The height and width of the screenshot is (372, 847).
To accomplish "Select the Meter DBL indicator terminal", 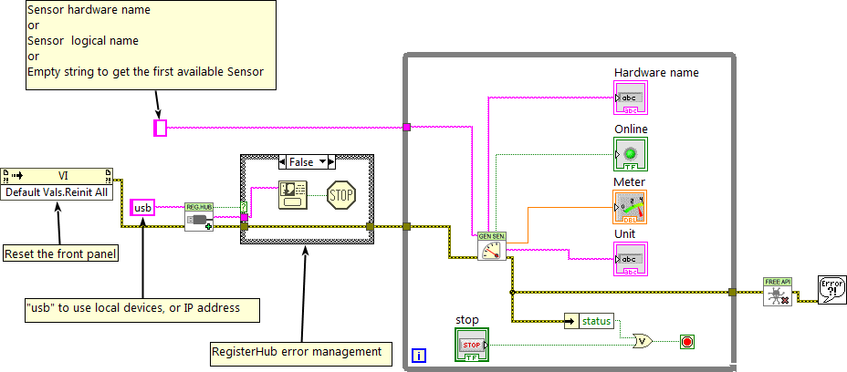I will coord(631,207).
